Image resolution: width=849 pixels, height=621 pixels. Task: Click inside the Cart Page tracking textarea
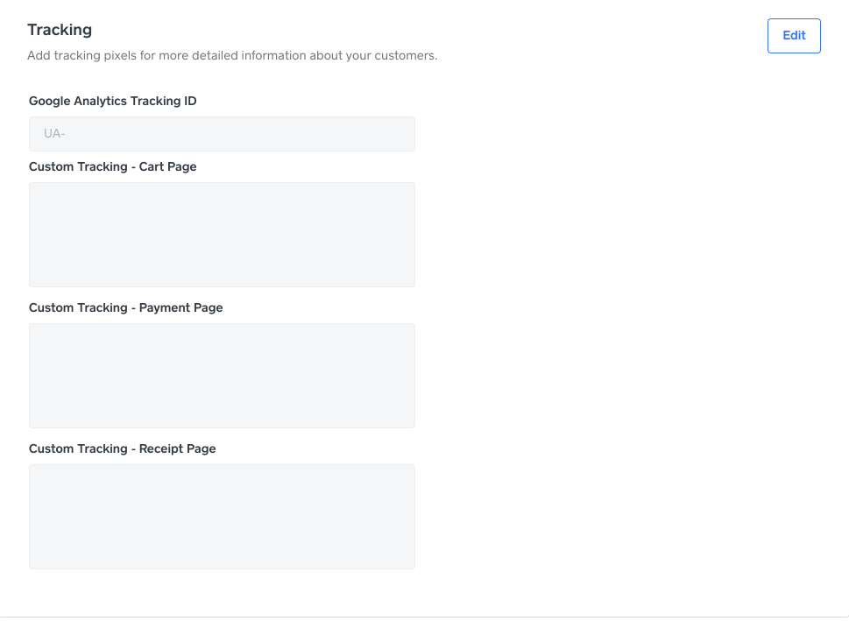click(x=222, y=235)
